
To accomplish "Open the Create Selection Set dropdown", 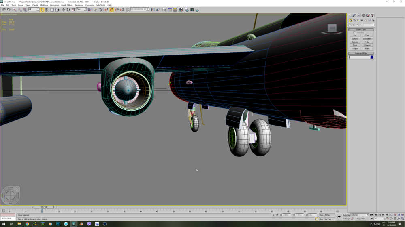I will click(x=140, y=9).
